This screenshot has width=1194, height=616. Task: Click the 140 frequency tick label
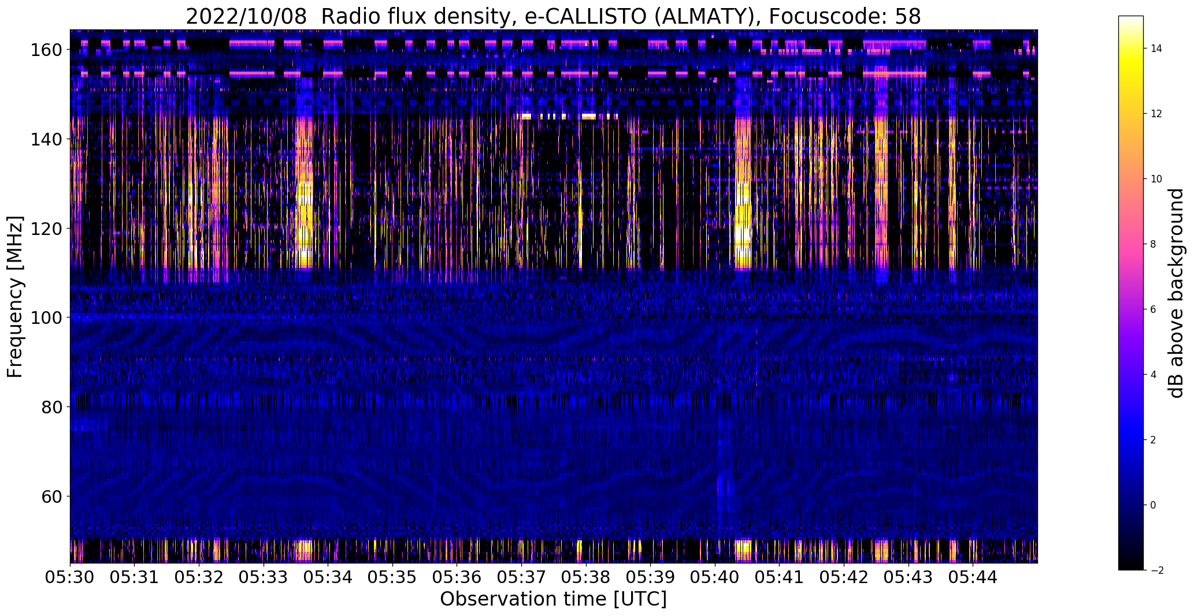coord(46,139)
